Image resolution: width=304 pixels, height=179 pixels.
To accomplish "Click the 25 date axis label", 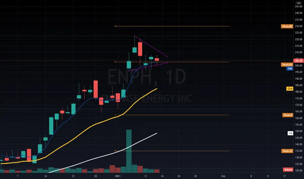I will point(195,176).
